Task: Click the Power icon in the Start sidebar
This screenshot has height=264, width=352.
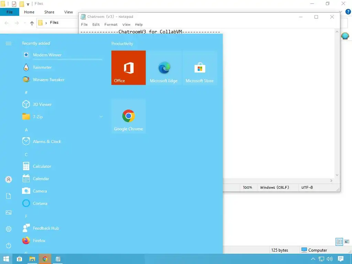Action: 9,245
